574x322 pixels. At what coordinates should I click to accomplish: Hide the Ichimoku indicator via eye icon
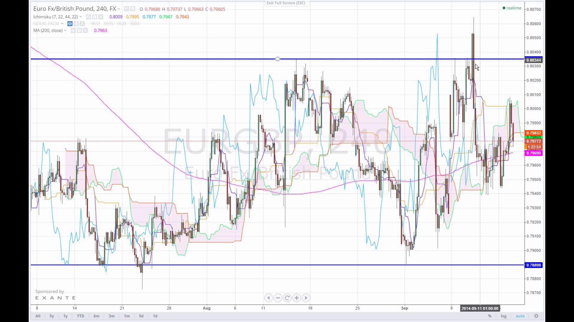point(88,17)
